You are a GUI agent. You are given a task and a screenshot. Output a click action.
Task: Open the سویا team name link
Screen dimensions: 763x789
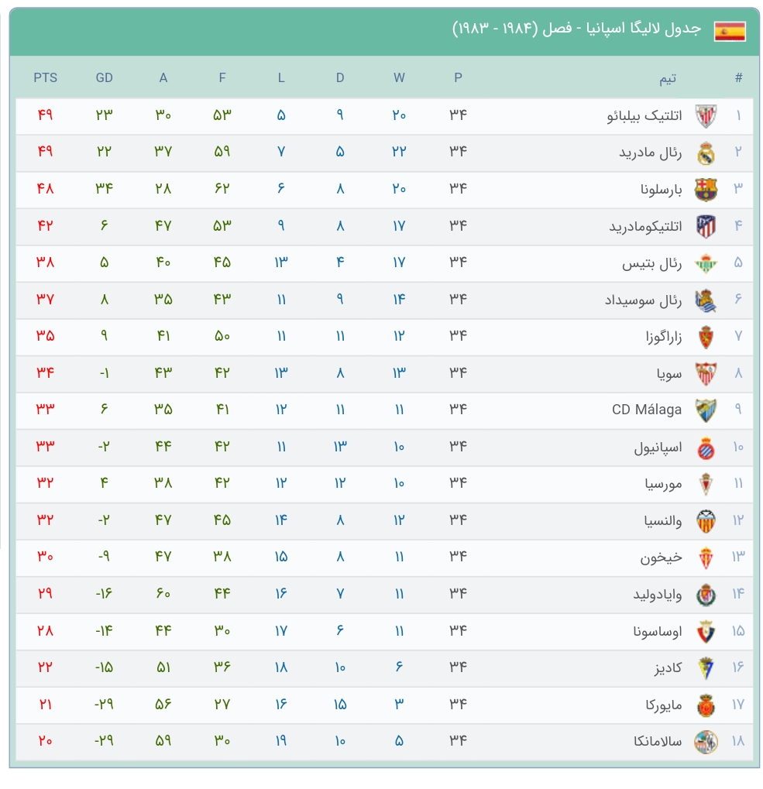pos(668,373)
